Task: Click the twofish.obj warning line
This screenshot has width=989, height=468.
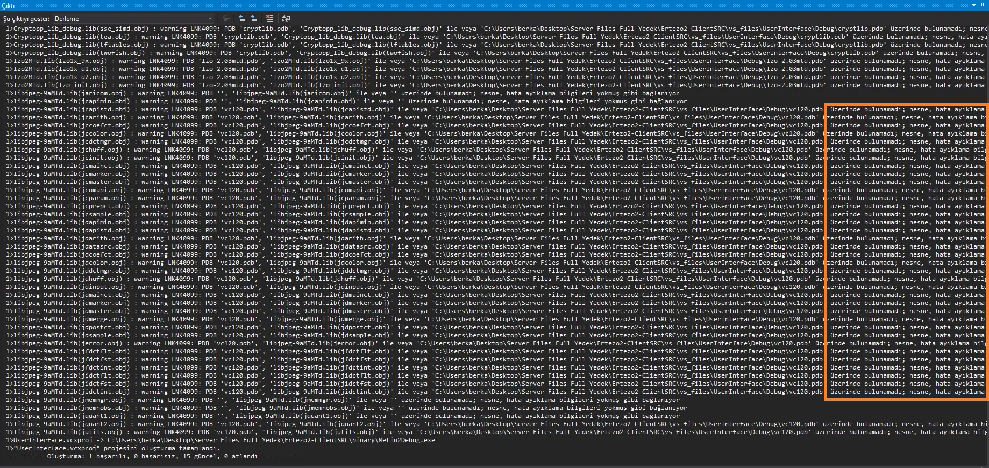Action: tap(215, 53)
